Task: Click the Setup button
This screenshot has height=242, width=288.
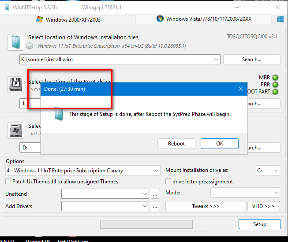Action: point(259,224)
